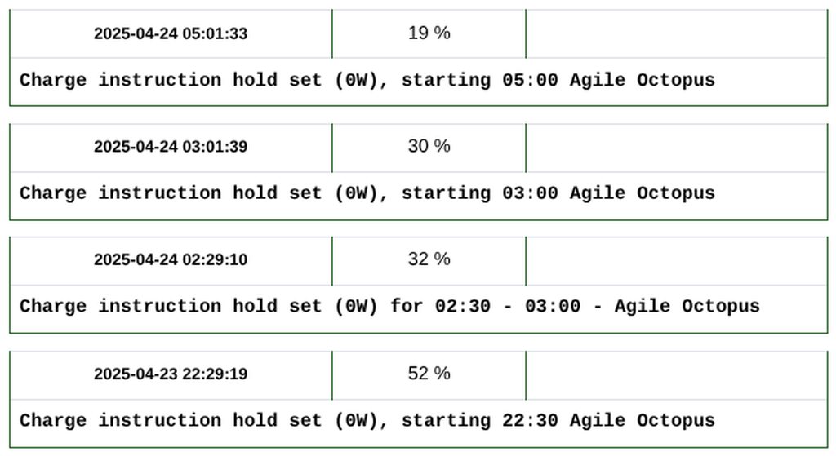Select the 19 % battery level cell
This screenshot has width=836, height=456.
point(429,33)
